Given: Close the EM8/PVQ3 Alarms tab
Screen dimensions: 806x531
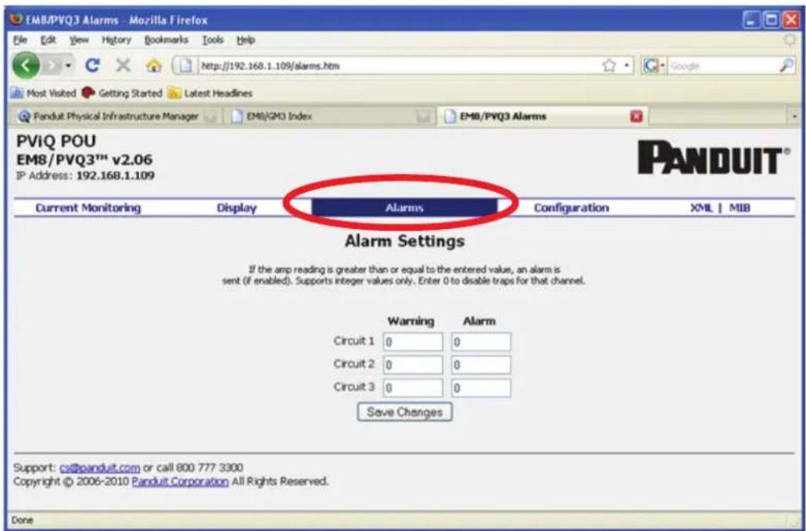Looking at the screenshot, I should (637, 116).
